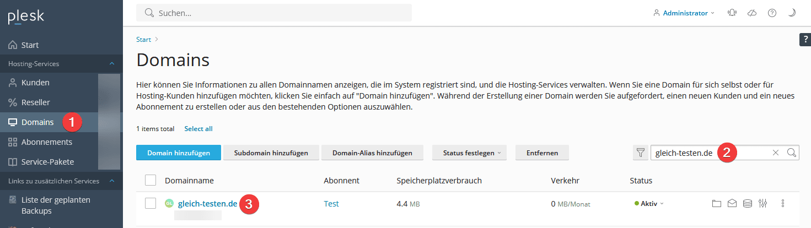Clear the domain search field with X
Viewport: 811px width, 228px height.
coord(775,153)
